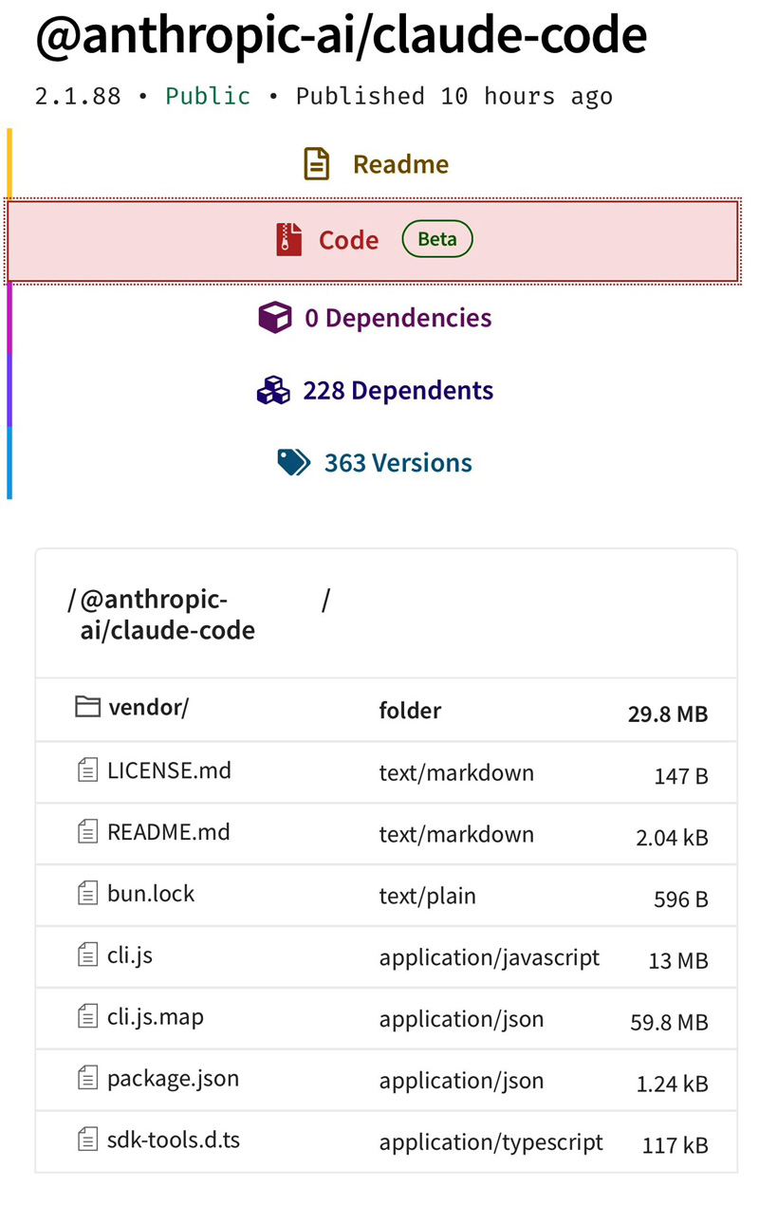Select the sdk-tools.d.ts file row
Screen dimensions: 759x1205
pos(379,1140)
